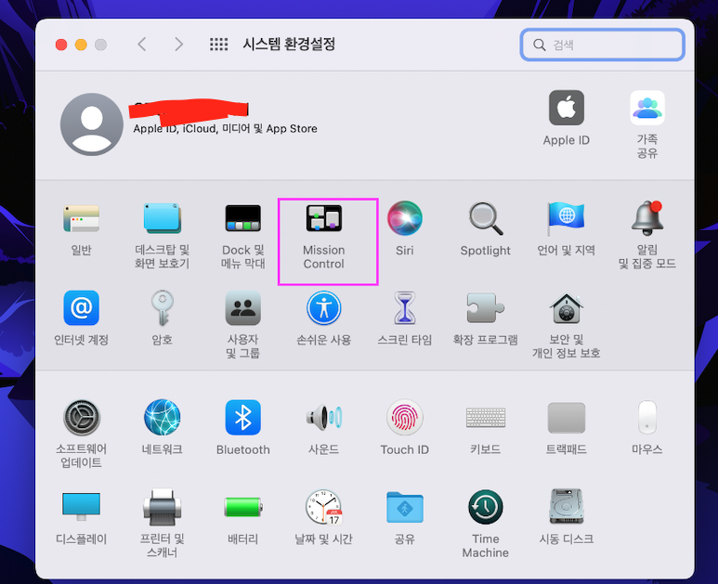Open 배터리 preferences
718x584 pixels.
click(x=242, y=507)
